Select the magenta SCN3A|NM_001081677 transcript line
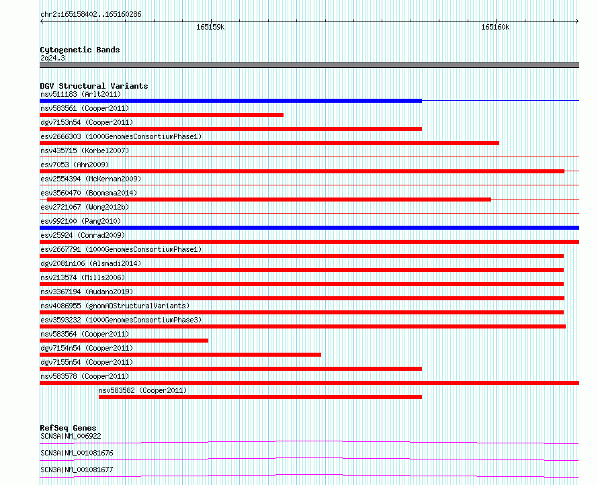598x485 pixels. tap(309, 476)
